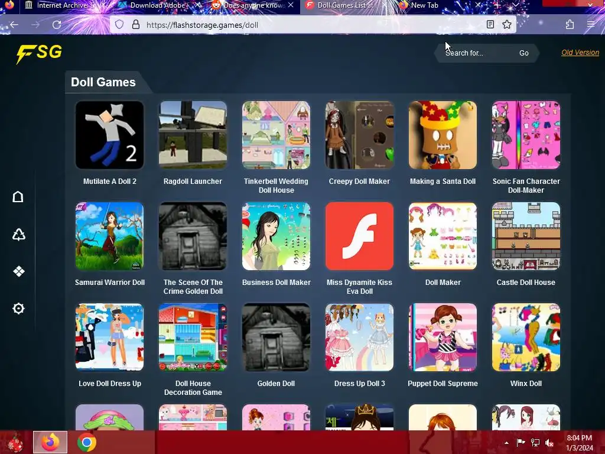Click the Ragdoll Launcher title link
This screenshot has height=454, width=605.
click(x=193, y=181)
